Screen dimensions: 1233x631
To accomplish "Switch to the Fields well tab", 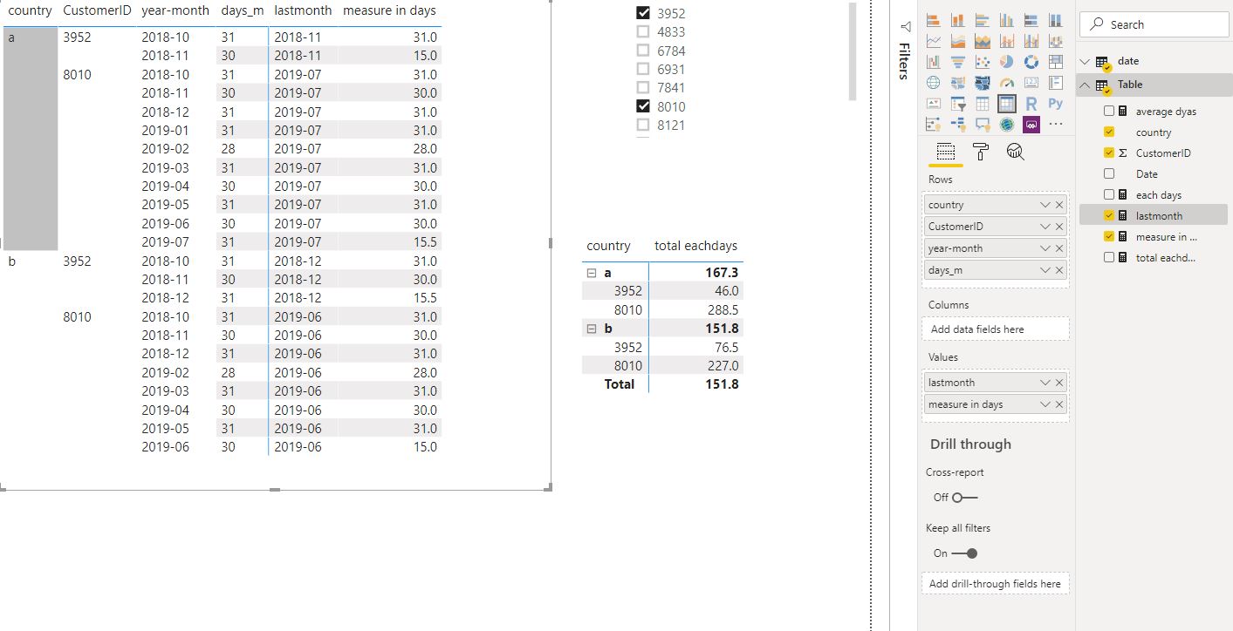I will [x=945, y=152].
